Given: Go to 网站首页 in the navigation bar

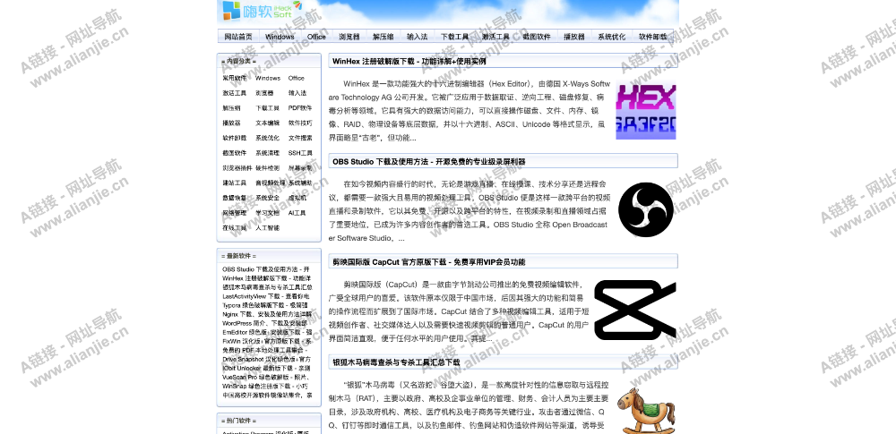Looking at the screenshot, I should (238, 37).
